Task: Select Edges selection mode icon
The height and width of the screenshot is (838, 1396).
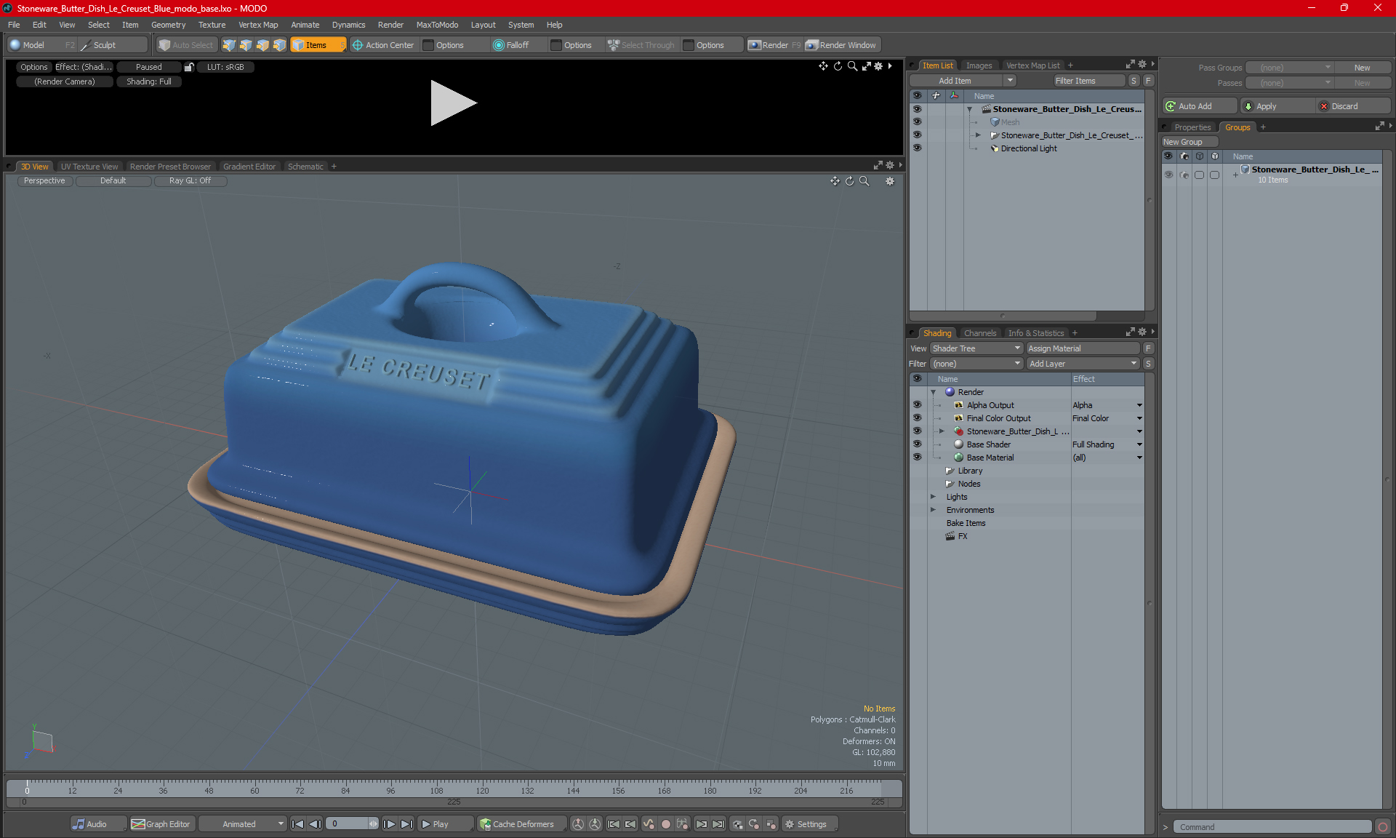Action: pyautogui.click(x=246, y=45)
